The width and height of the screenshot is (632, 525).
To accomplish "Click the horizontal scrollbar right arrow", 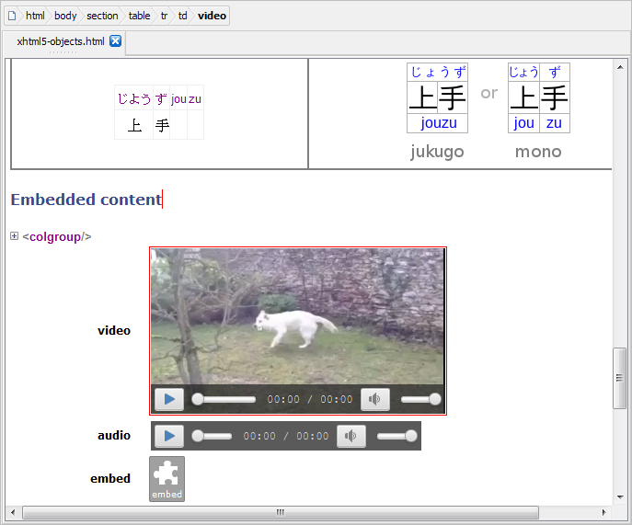I will 603,512.
